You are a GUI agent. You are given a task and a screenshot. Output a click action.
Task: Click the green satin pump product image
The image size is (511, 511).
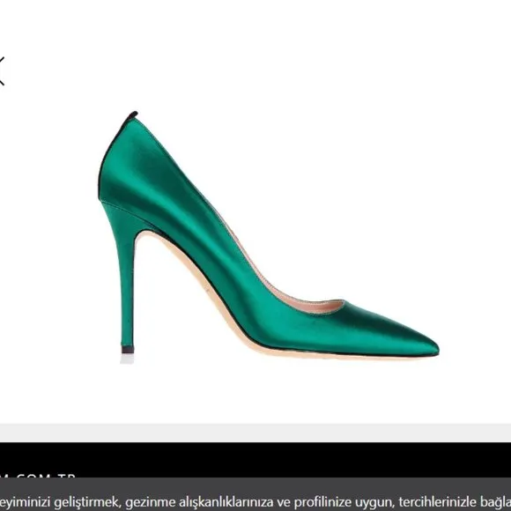click(x=269, y=237)
